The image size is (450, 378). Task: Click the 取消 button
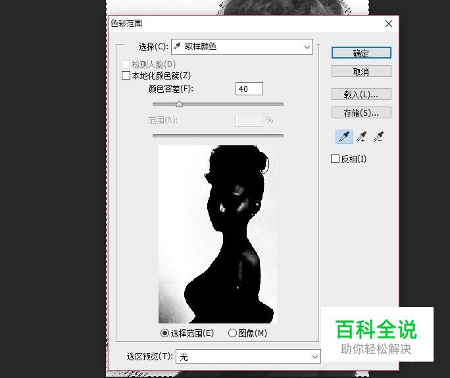point(361,72)
